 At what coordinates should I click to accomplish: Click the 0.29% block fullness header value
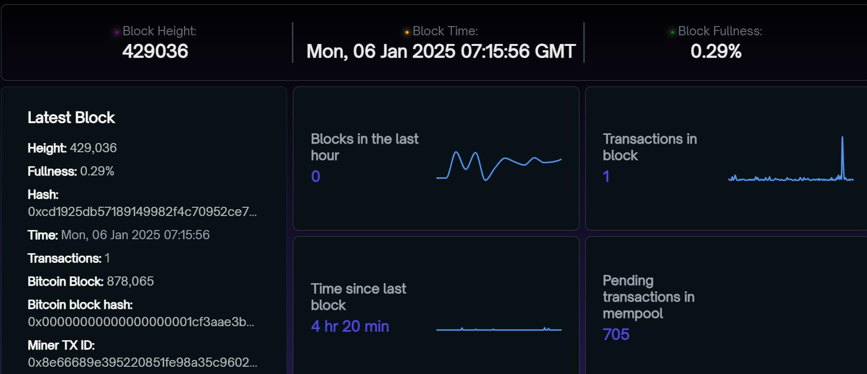[716, 51]
